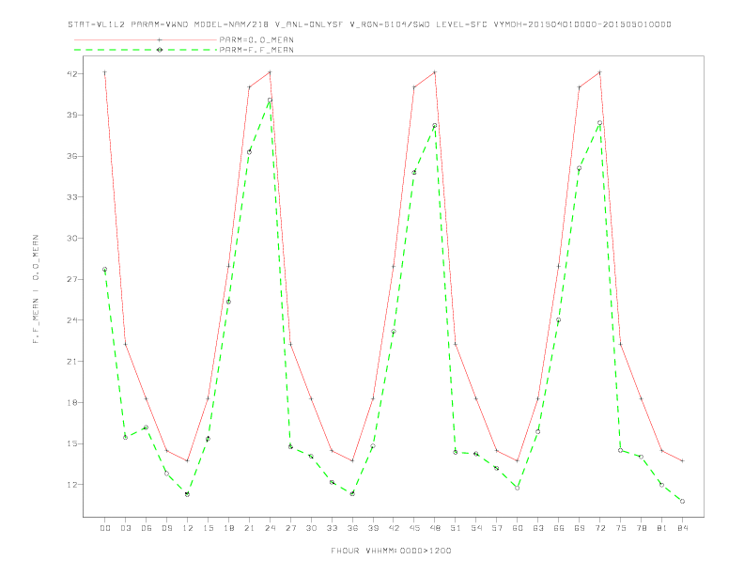Click the y-axis title F.F_MEAN | O.O_MEAN

pyautogui.click(x=36, y=289)
